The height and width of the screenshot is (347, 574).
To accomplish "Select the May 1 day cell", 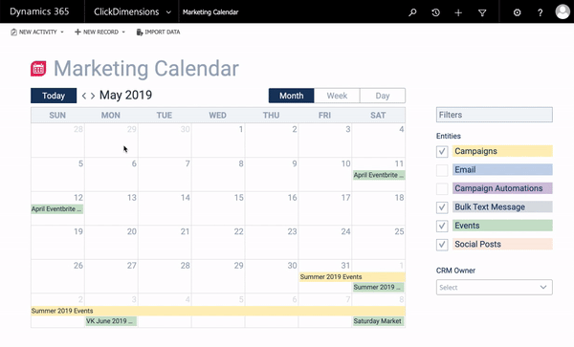I will (x=218, y=141).
